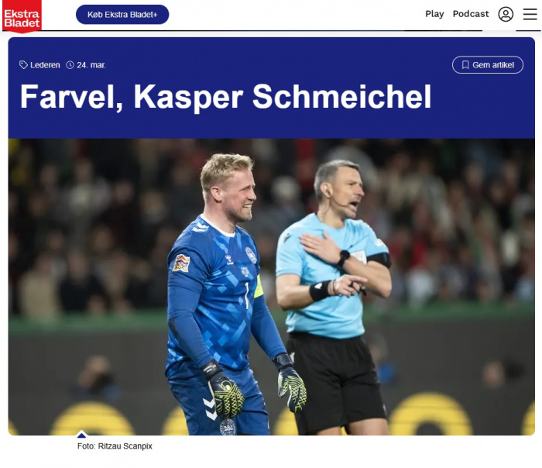Open the Kasper Schmeichel article photo
The image size is (542, 468).
point(271,287)
